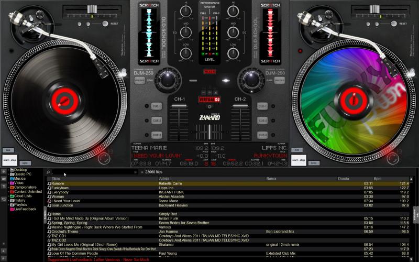Expand the History node
Image resolution: width=419 pixels, height=262 pixels.
(x=9, y=201)
